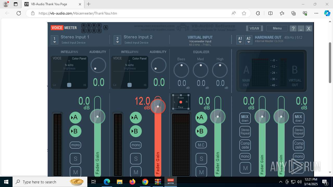The width and height of the screenshot is (333, 187).
Task: Click the Med equalizer knob
Action: (201, 70)
